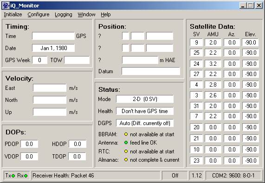Click the Tx green indicator light

pyautogui.click(x=13, y=176)
